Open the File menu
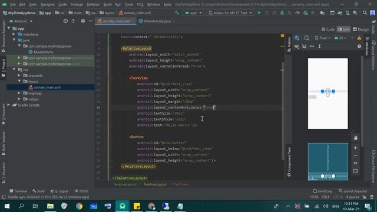Viewport: 377px width, 212px height. 13,4
